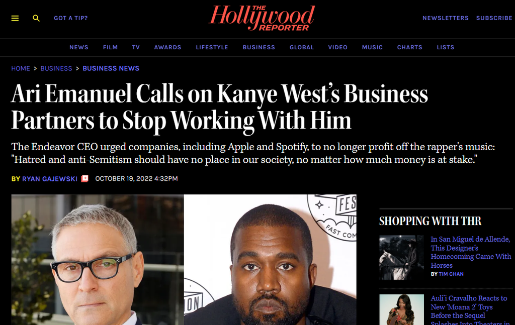Open the Lifestyle section
The width and height of the screenshot is (515, 325).
click(x=212, y=47)
